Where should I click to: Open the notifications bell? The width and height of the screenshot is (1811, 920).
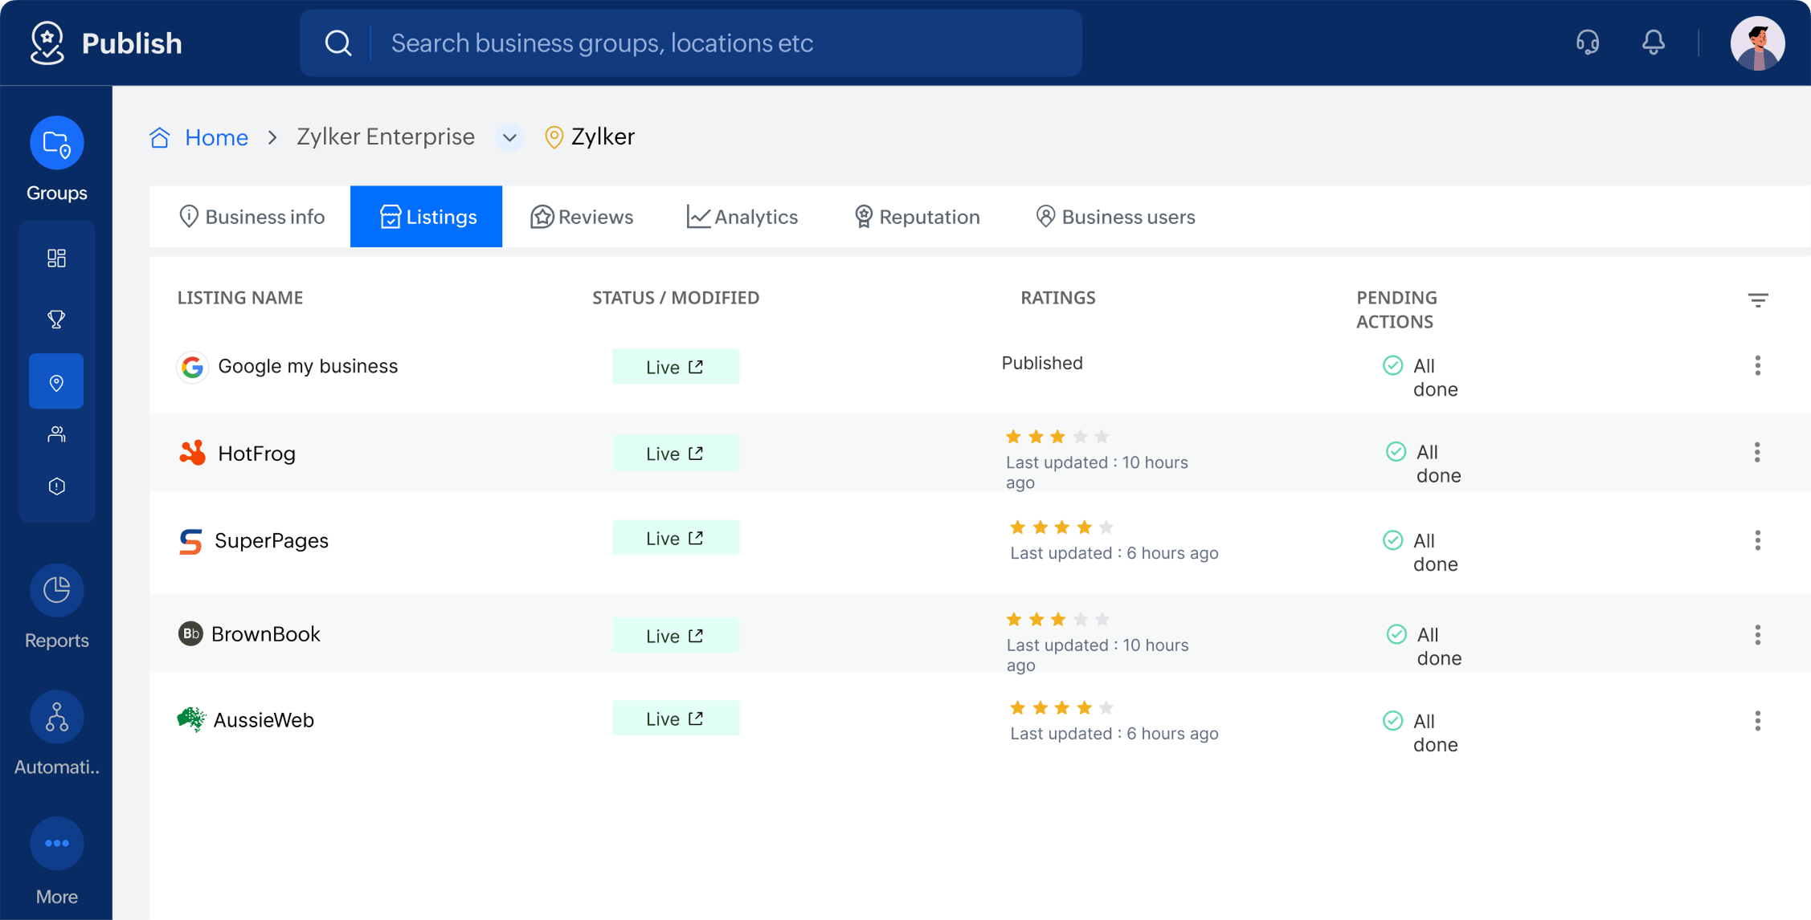coord(1653,43)
